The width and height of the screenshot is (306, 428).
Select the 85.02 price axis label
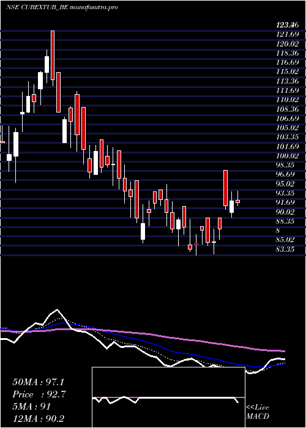click(285, 240)
